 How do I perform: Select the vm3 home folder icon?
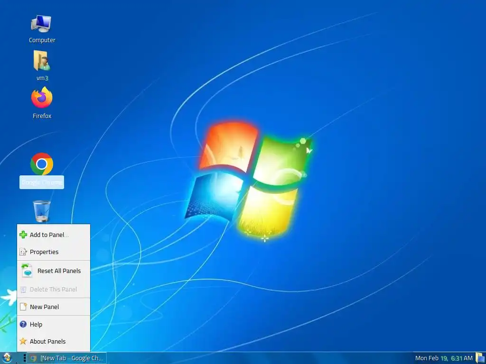[x=42, y=61]
